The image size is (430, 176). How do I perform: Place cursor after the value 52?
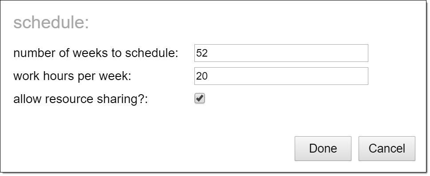pyautogui.click(x=209, y=53)
